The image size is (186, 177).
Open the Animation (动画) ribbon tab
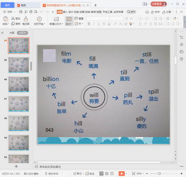pyautogui.click(x=82, y=12)
